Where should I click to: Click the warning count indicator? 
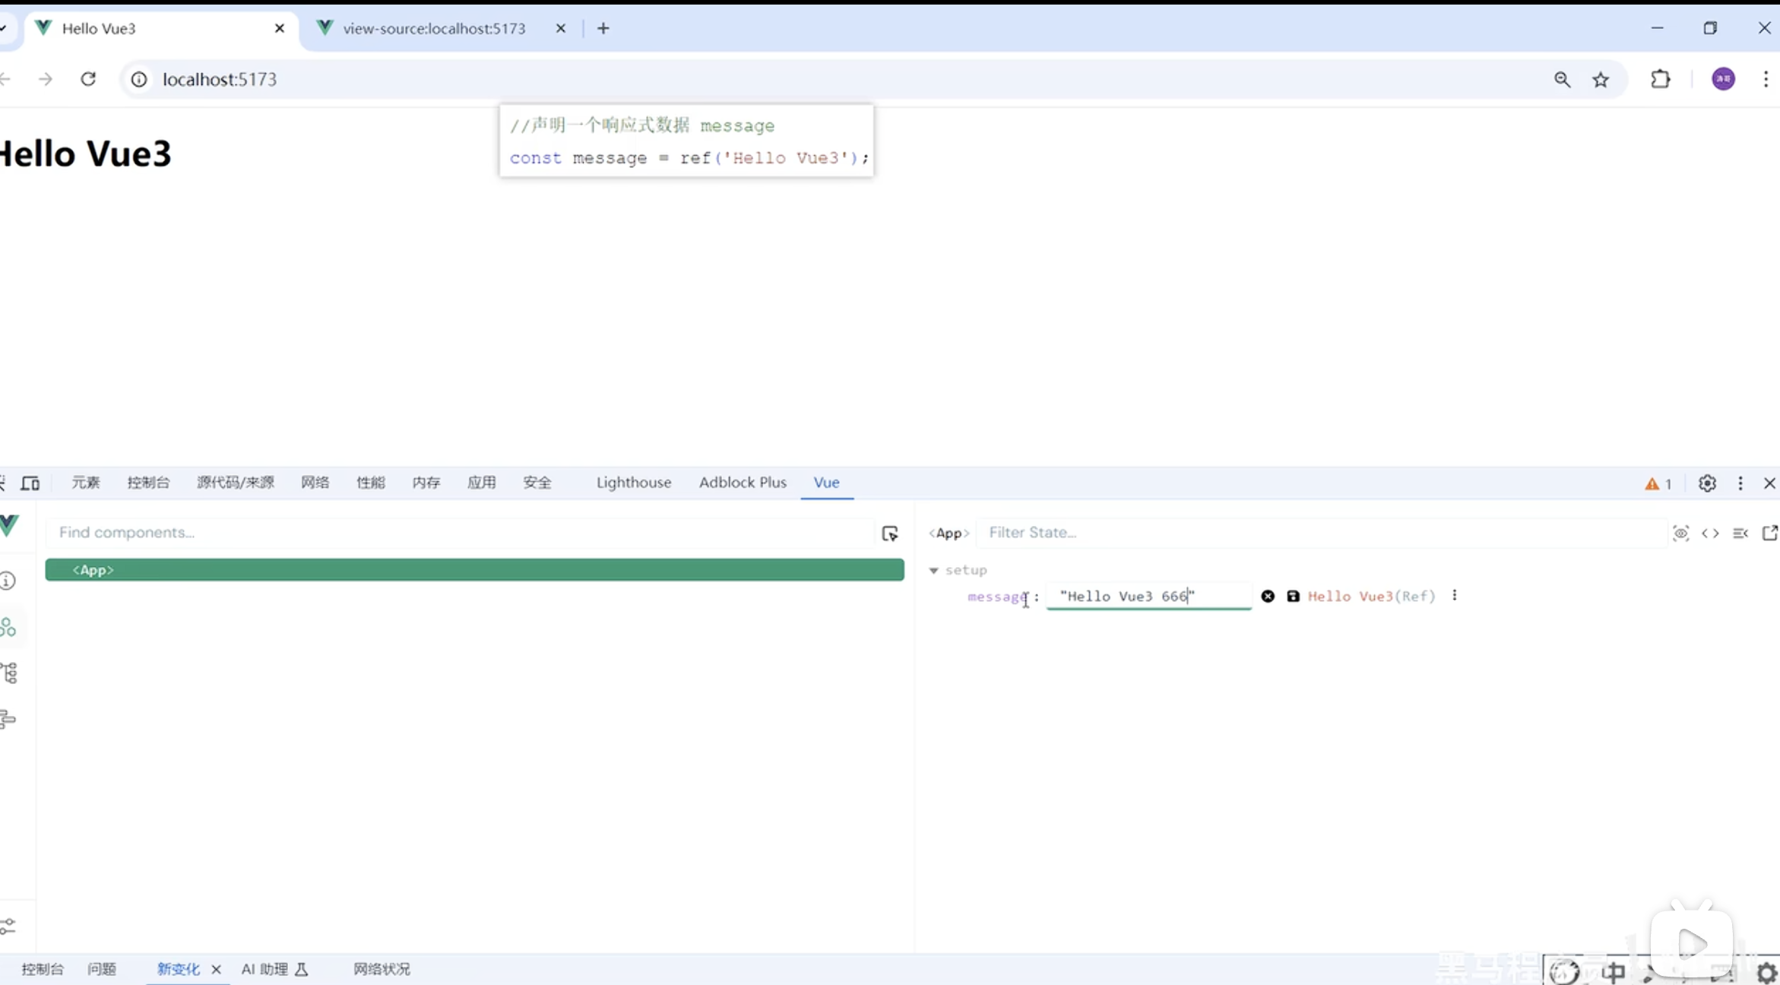coord(1658,484)
